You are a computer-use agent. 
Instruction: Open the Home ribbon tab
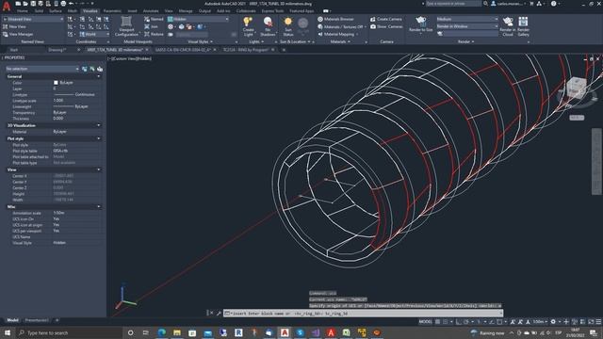pos(23,11)
